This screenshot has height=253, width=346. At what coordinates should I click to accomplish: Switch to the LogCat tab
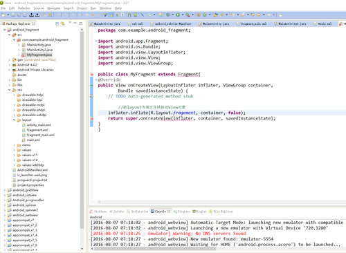tap(199, 212)
